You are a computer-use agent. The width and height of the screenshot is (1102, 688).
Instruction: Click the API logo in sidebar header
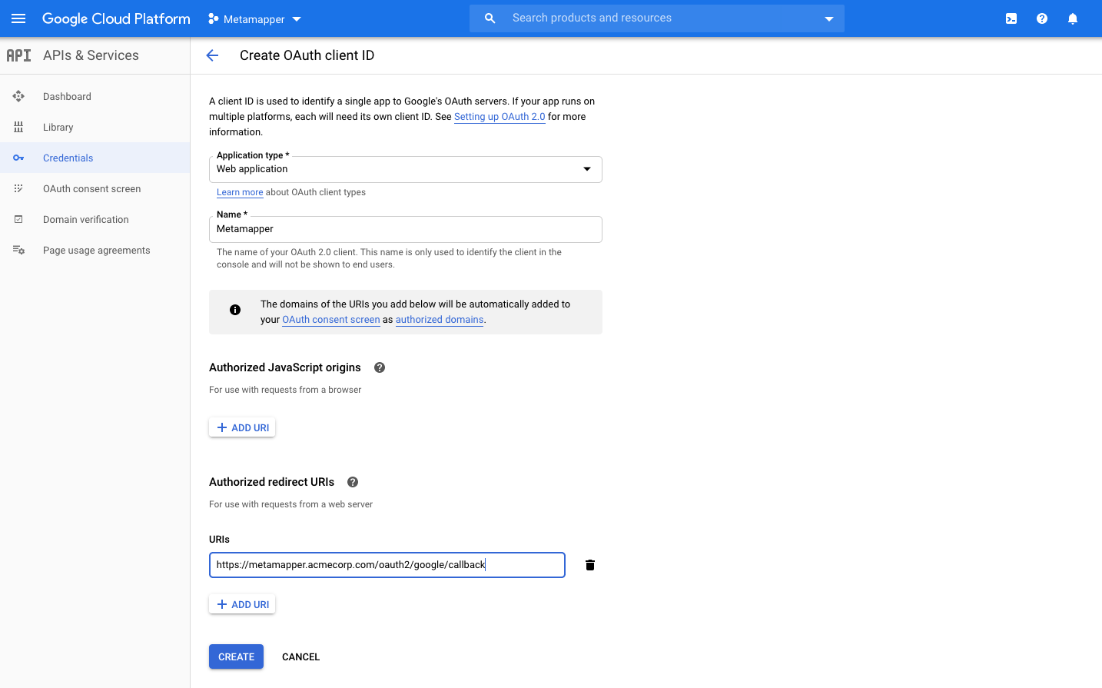(18, 55)
